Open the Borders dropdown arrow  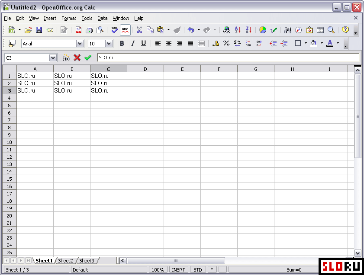click(x=306, y=43)
